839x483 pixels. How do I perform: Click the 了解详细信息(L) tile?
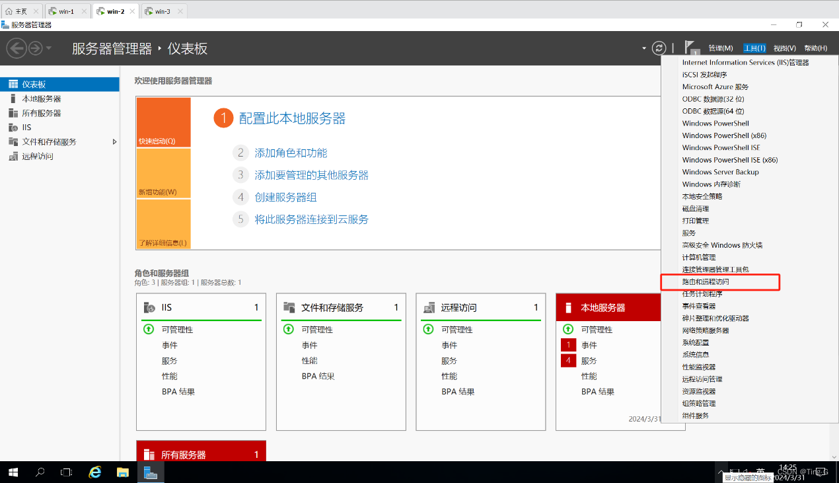164,224
